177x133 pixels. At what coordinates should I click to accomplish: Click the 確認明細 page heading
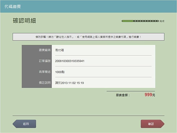24,21
